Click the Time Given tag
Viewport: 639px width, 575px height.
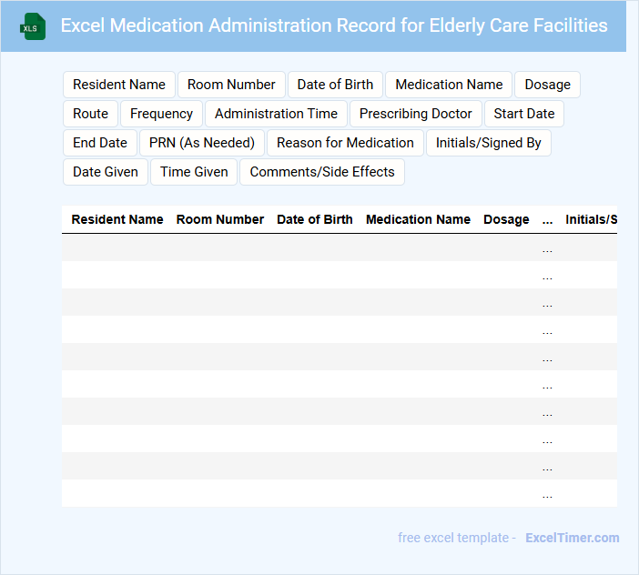point(194,172)
